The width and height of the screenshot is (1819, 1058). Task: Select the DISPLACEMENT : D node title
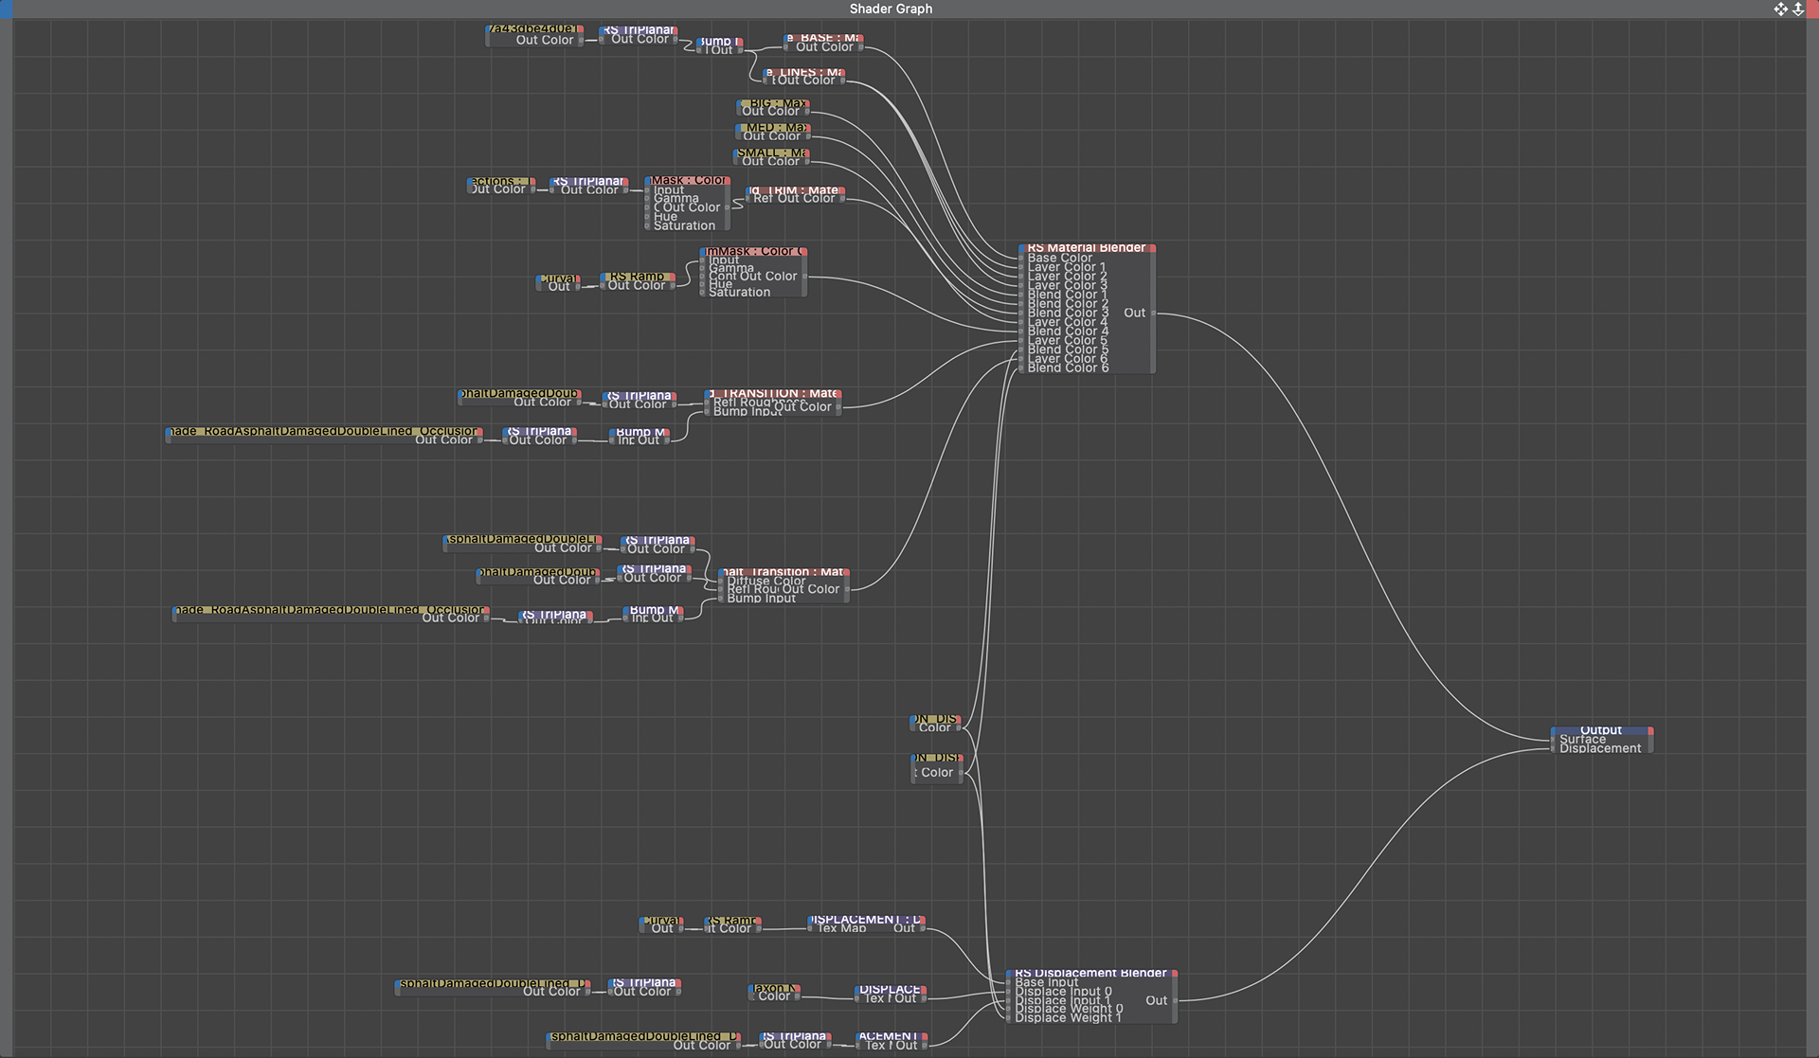868,920
